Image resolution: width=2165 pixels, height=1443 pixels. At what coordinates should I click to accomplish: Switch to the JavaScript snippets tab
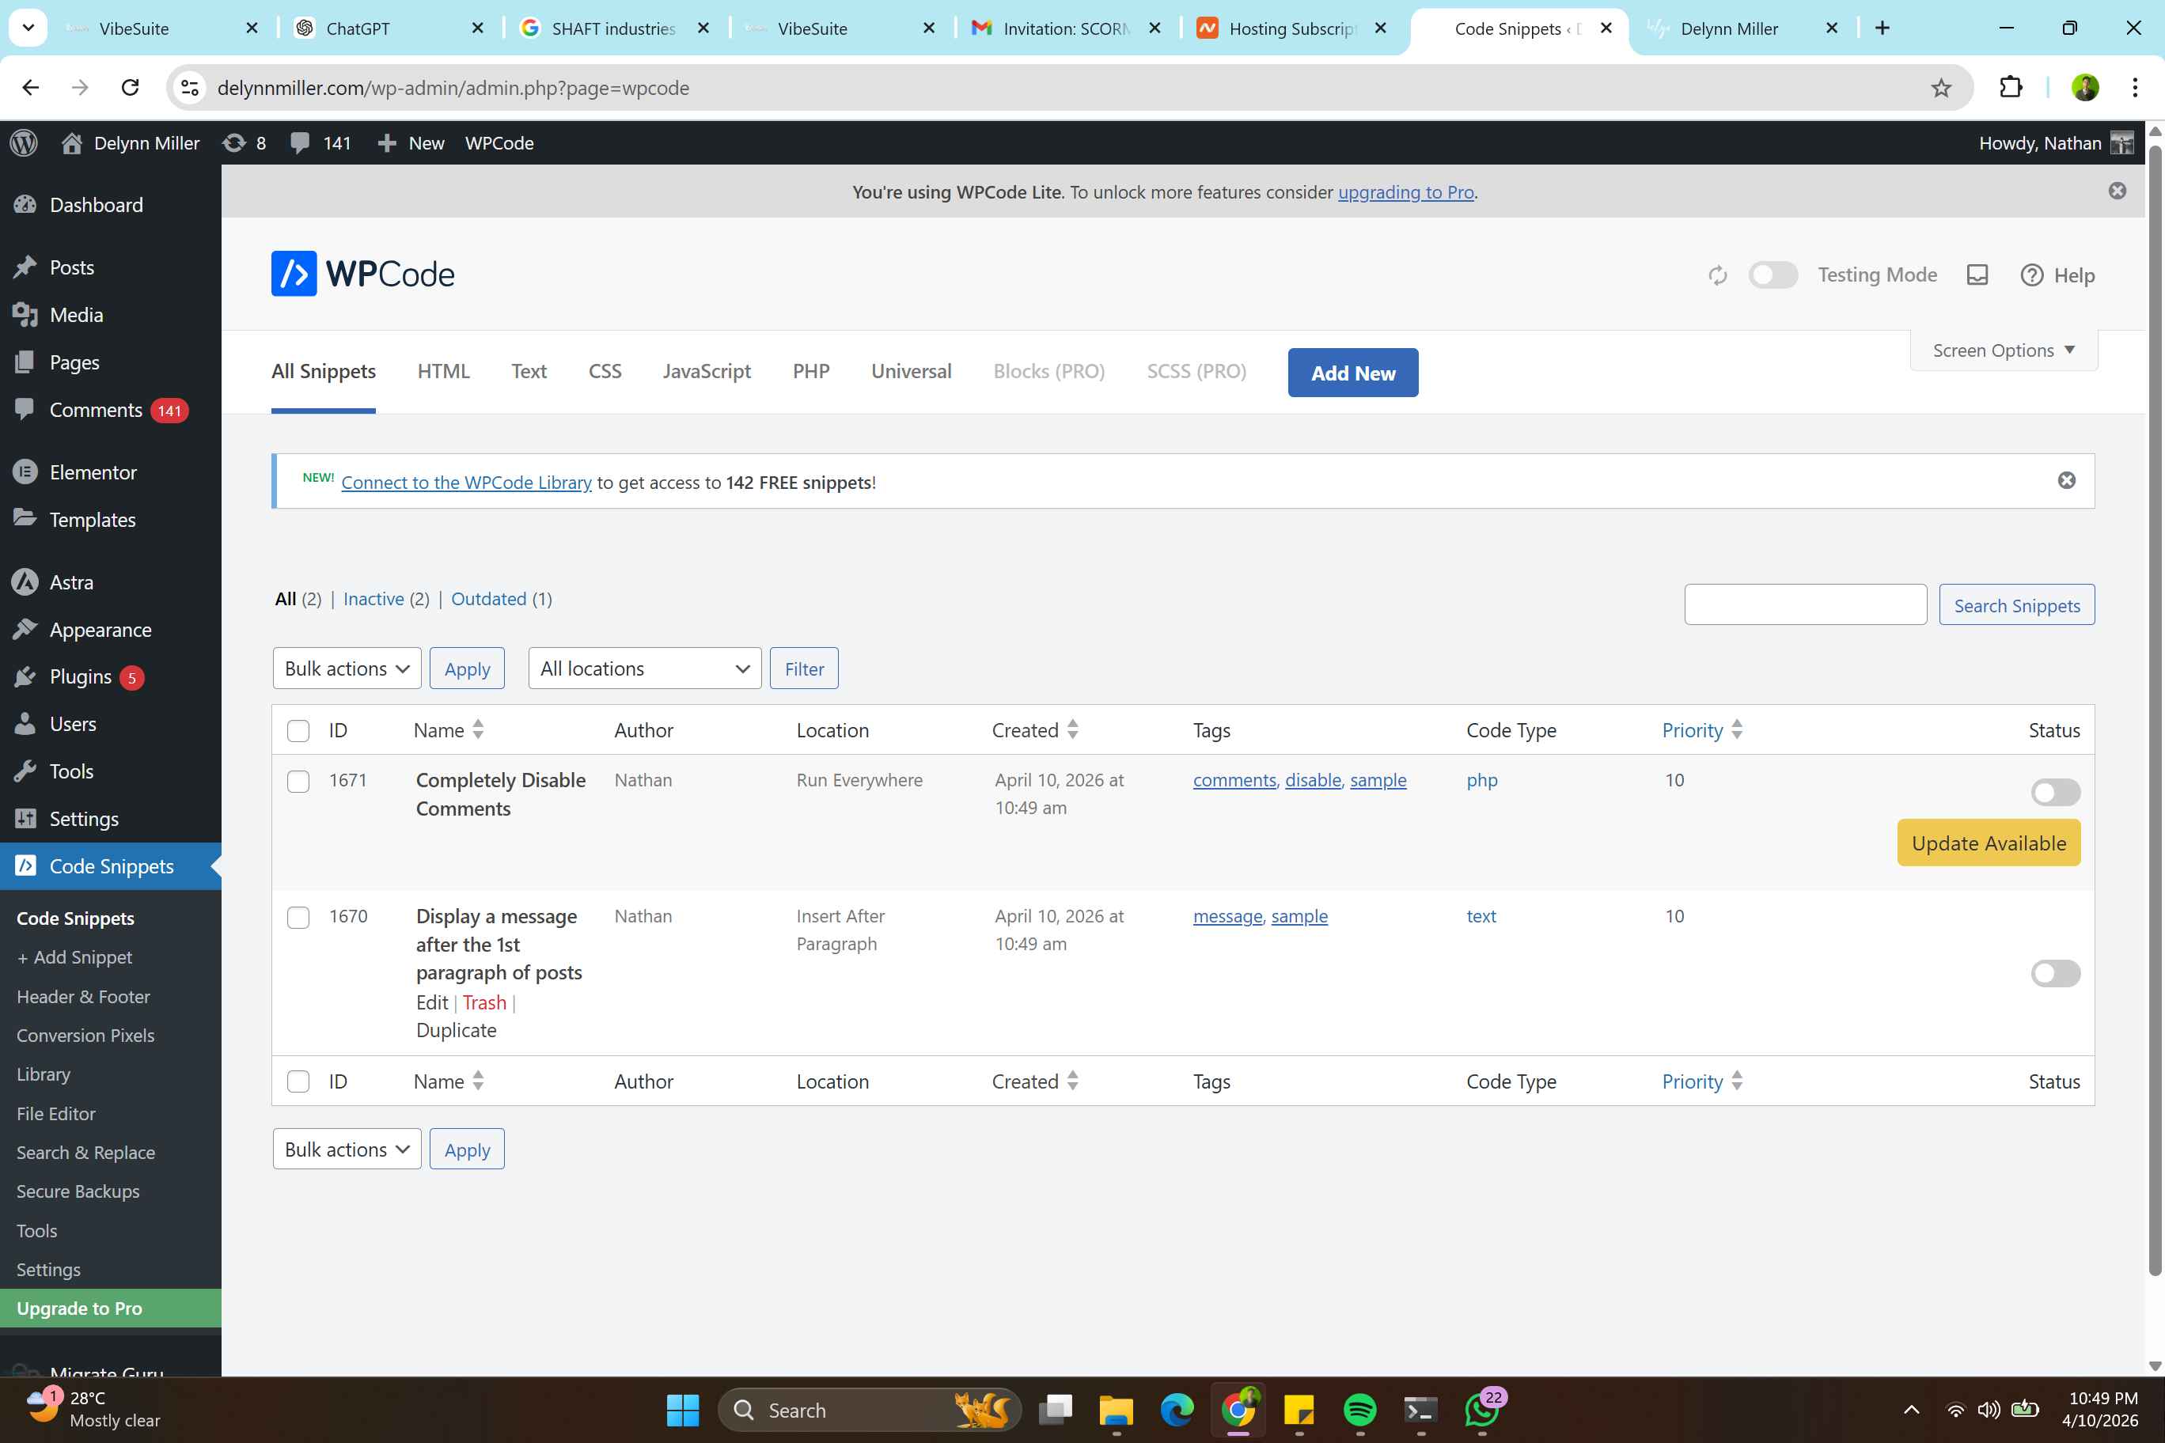click(707, 371)
